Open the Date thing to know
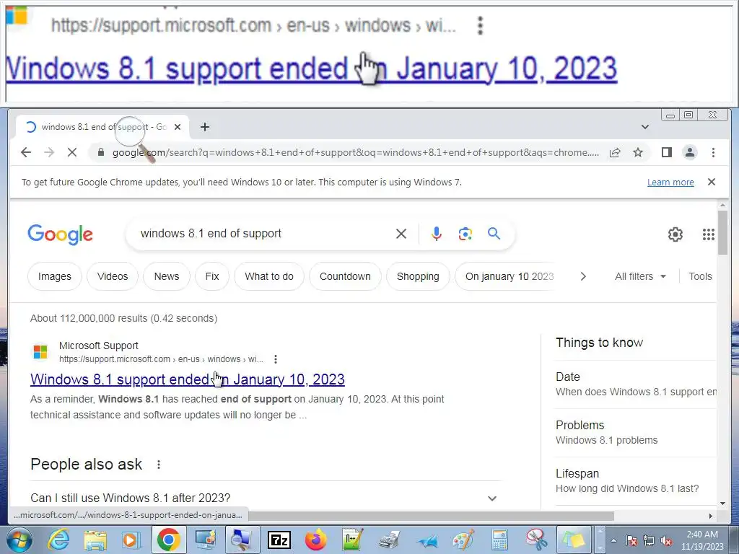Viewport: 739px width, 554px height. pos(636,384)
